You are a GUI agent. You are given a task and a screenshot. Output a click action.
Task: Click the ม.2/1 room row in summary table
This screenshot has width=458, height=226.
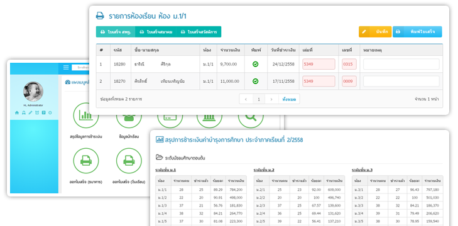tap(299, 190)
